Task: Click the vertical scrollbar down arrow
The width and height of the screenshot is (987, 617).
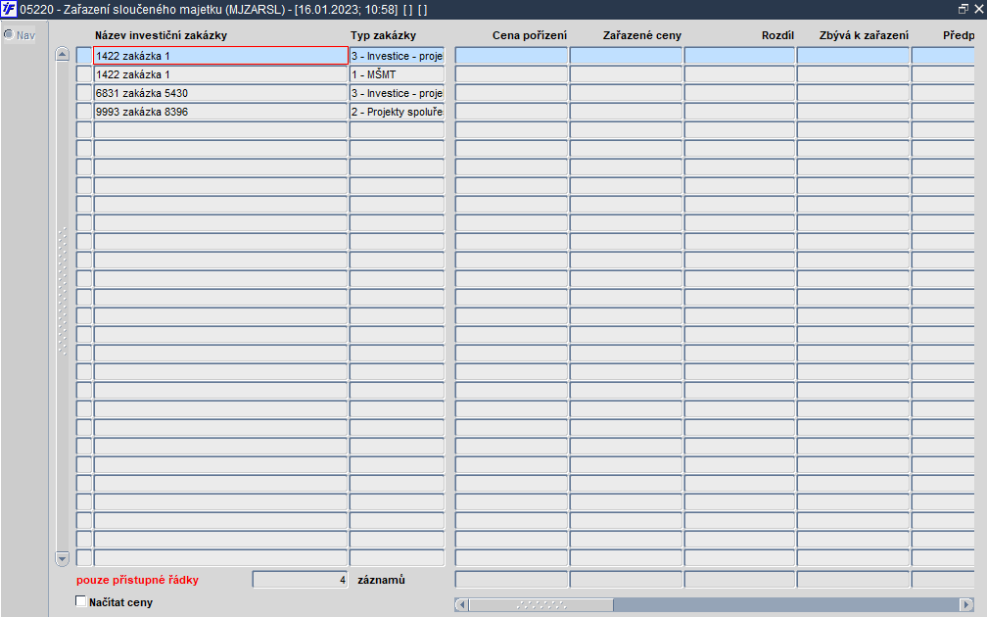Action: tap(63, 558)
